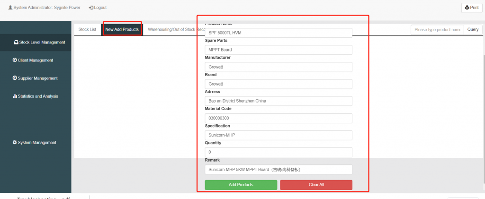Click the red Clear All button
Viewport: 485px width, 199px height.
coord(316,185)
